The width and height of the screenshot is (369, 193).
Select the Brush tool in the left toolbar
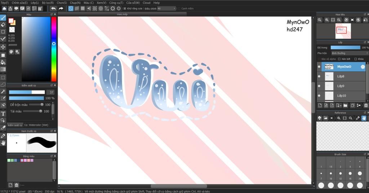pyautogui.click(x=3, y=18)
